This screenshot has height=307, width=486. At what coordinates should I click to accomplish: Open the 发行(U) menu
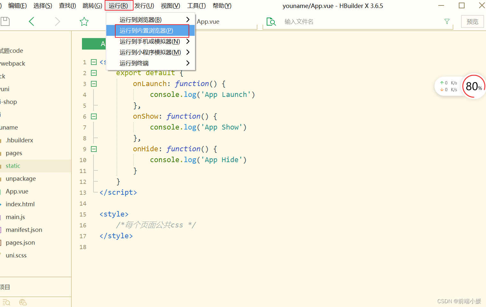click(x=144, y=6)
